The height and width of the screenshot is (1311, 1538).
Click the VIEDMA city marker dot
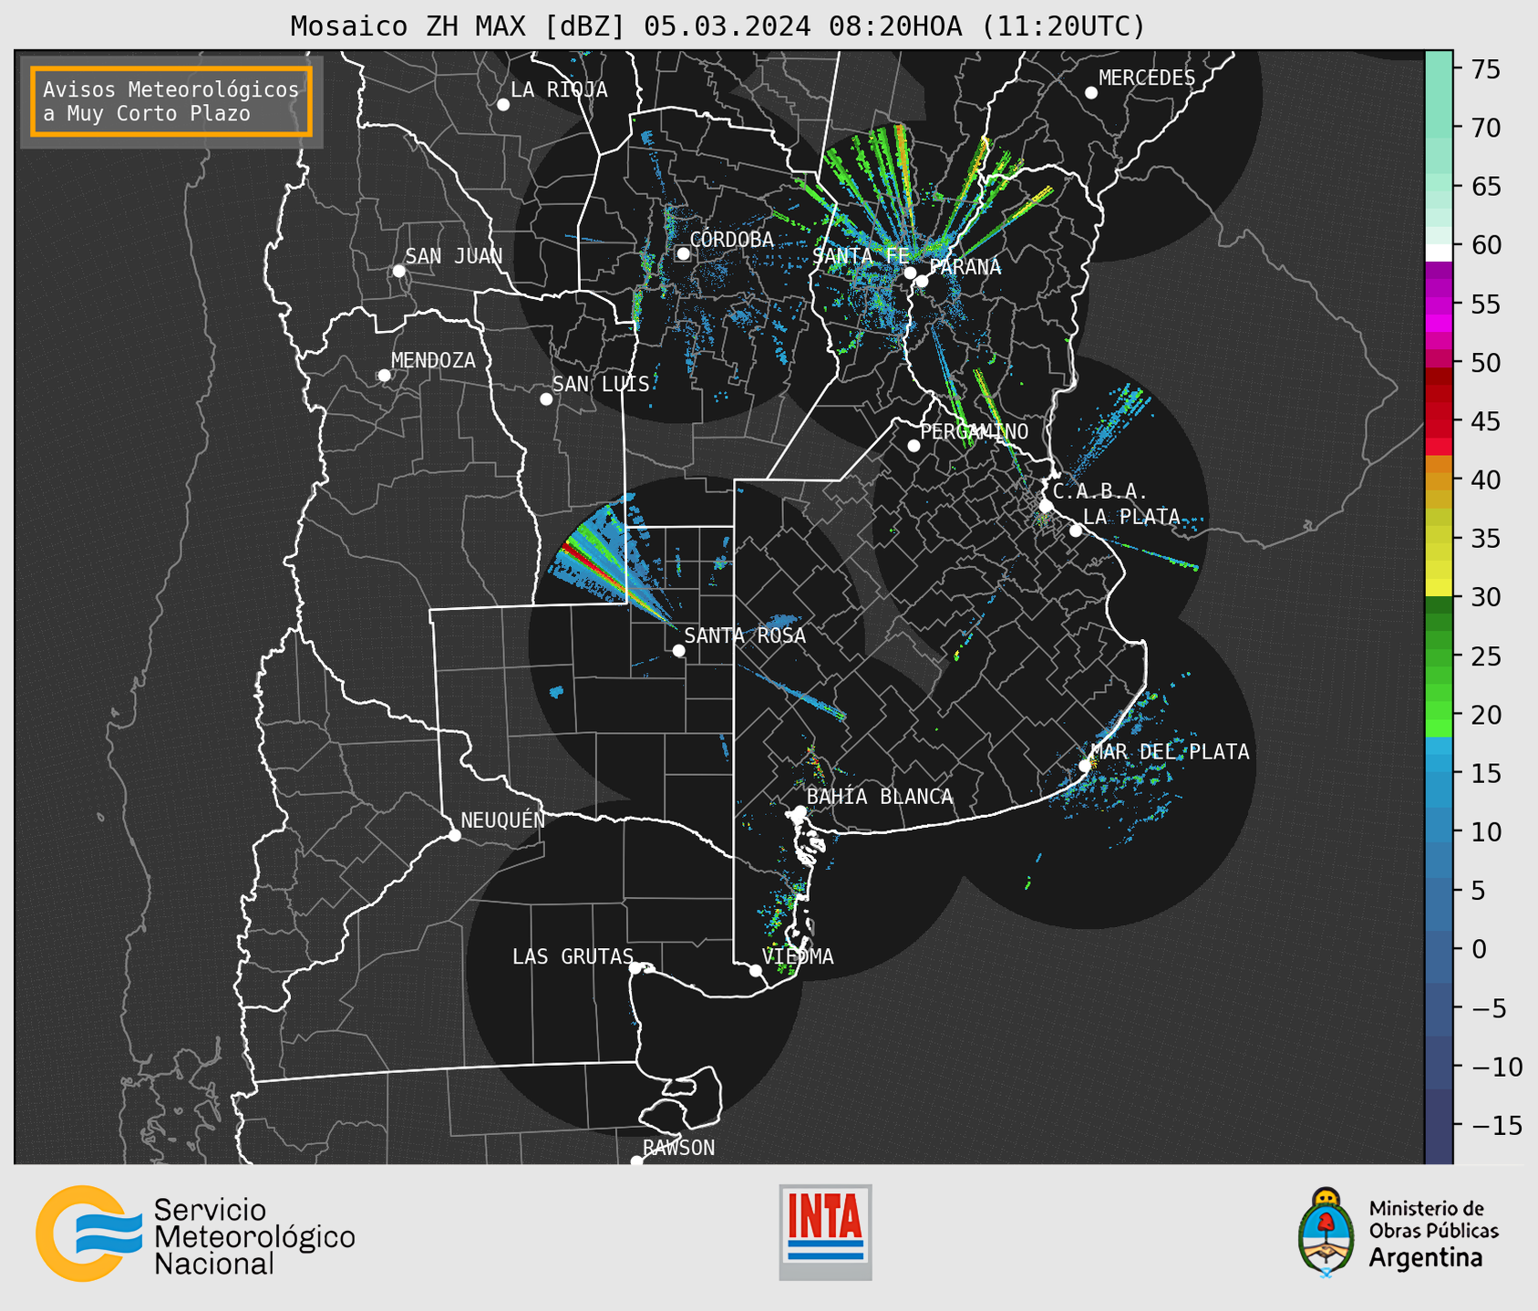click(756, 970)
